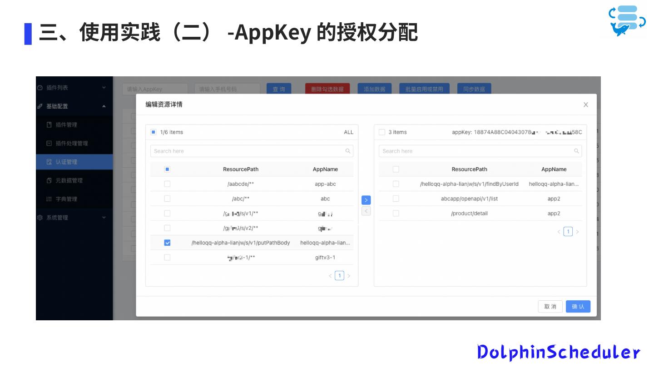
Task: Focus the 请输入AppKey input field
Action: (x=155, y=89)
